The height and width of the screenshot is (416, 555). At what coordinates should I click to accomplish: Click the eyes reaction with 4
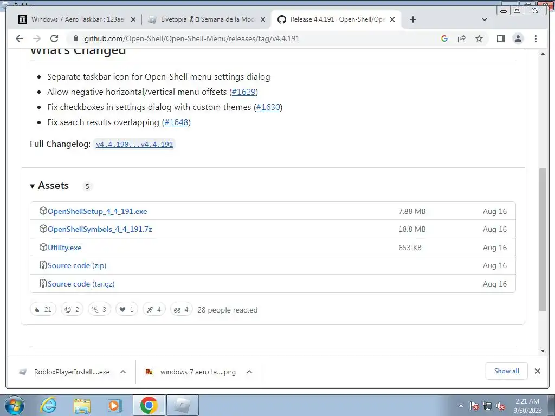tap(181, 309)
